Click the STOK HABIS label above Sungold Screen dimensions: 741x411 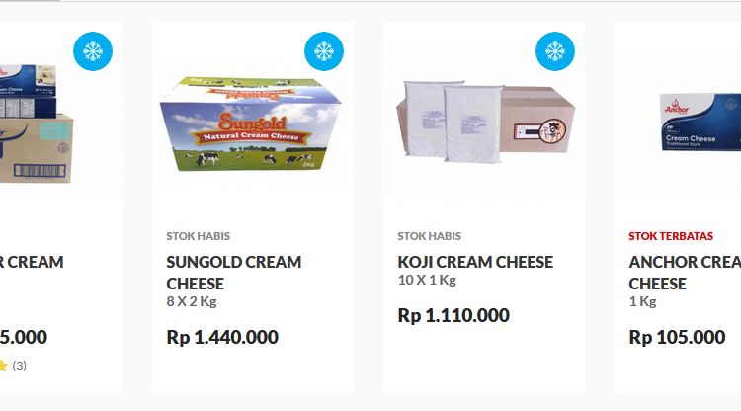pos(198,236)
